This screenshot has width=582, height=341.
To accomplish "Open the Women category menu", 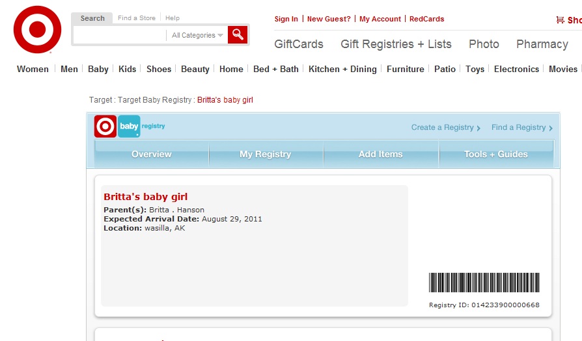I will pyautogui.click(x=33, y=69).
